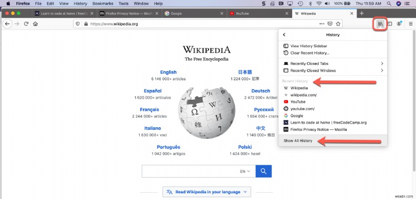Open the Firefox account icon
This screenshot has height=199, width=416.
pos(399,24)
